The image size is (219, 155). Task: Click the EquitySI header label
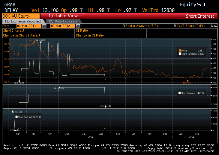[193, 4]
